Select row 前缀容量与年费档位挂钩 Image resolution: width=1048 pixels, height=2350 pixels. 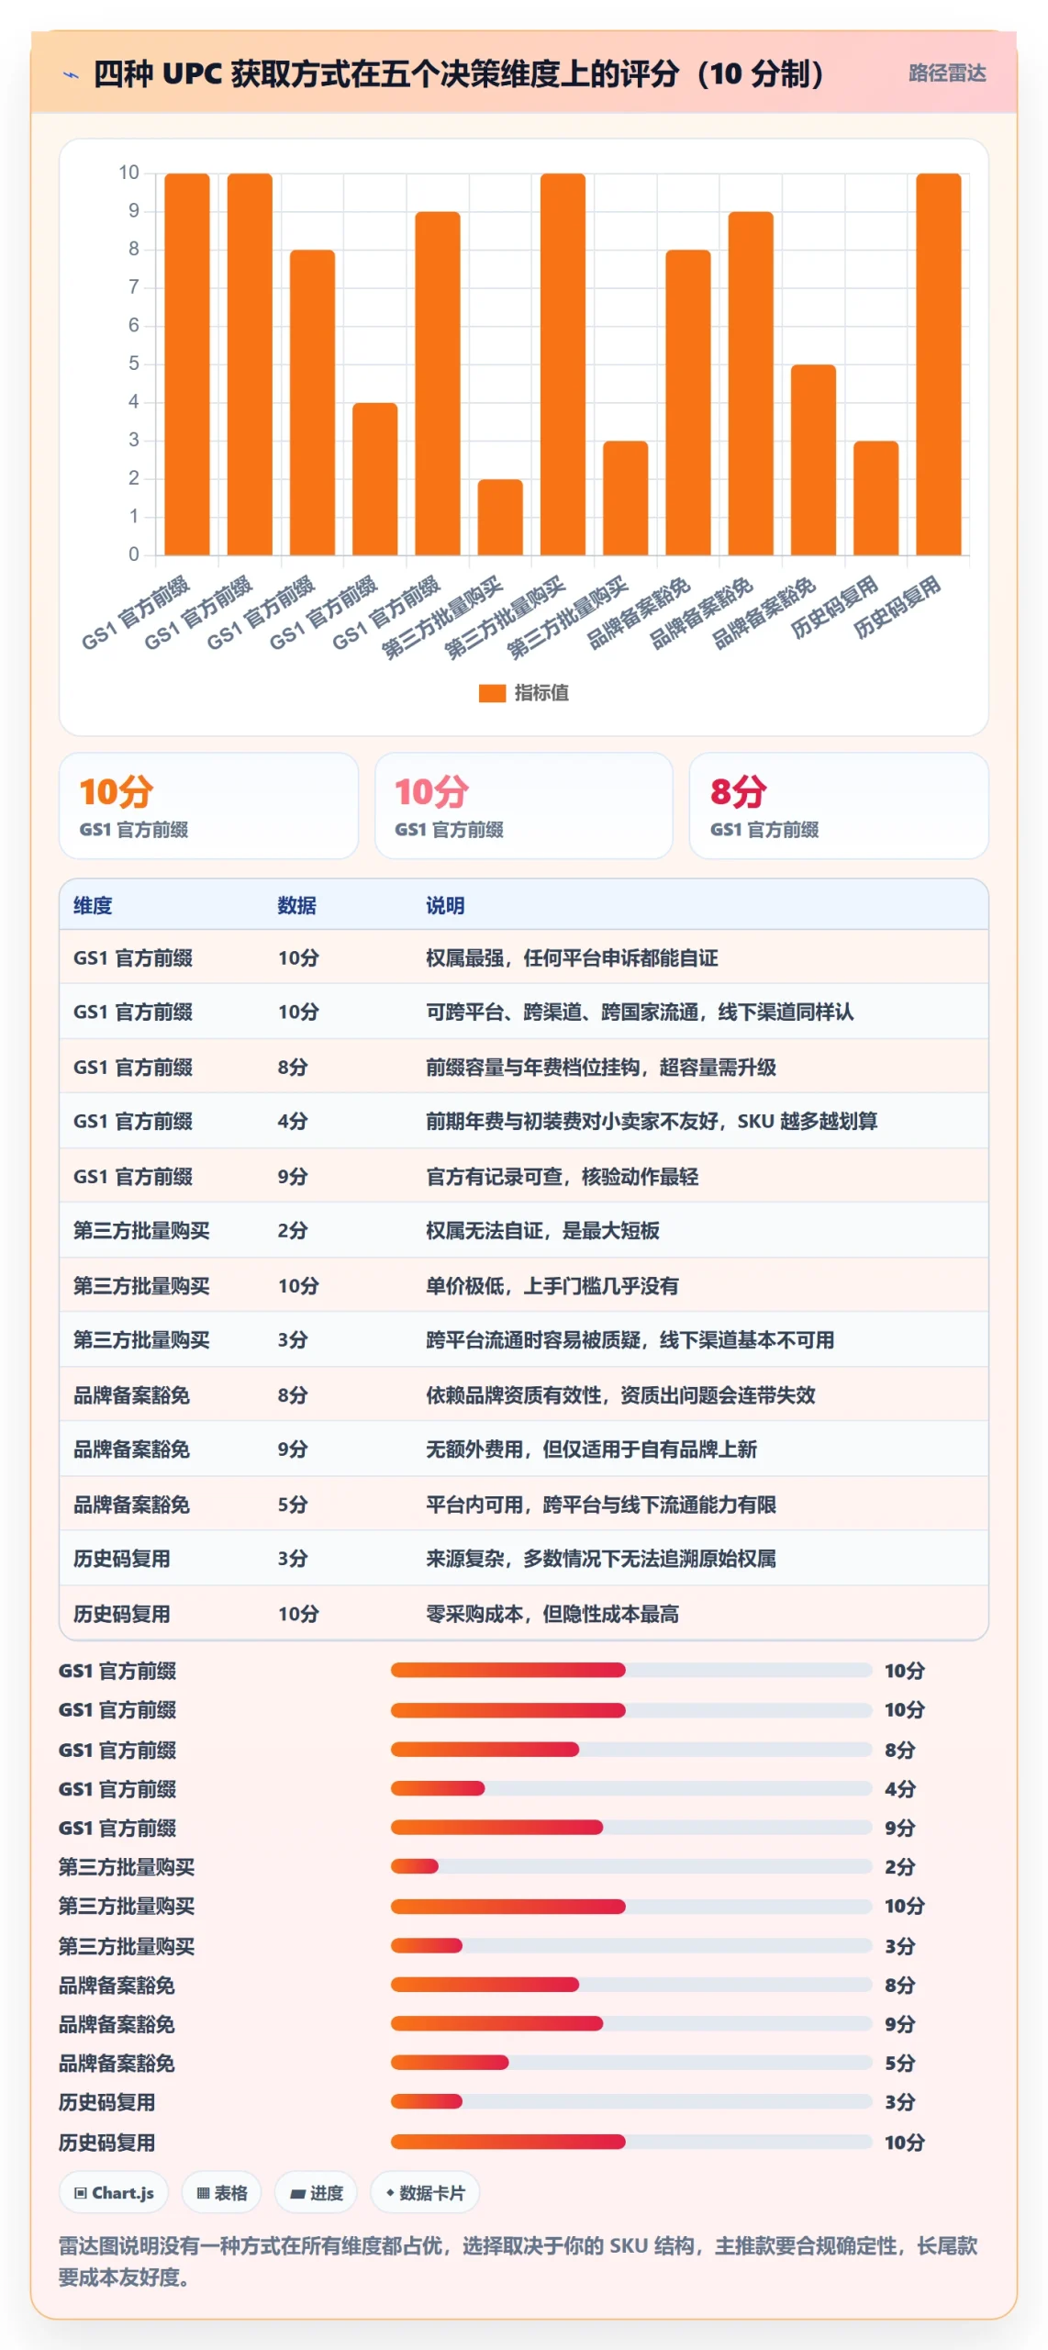pyautogui.click(x=523, y=1067)
